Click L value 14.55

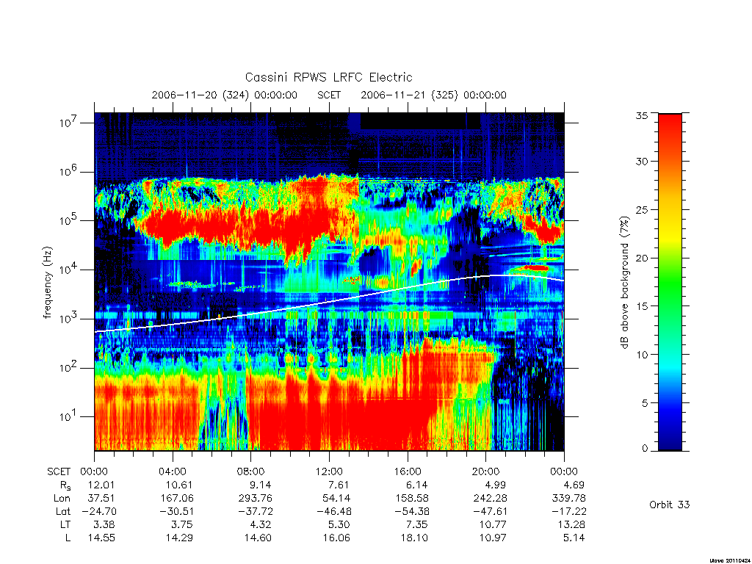coord(101,538)
